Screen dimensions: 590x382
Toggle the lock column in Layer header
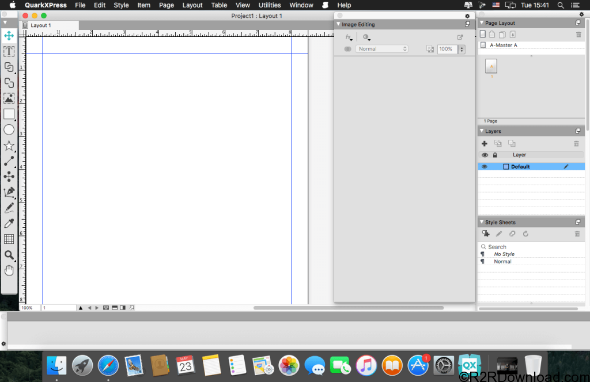495,155
